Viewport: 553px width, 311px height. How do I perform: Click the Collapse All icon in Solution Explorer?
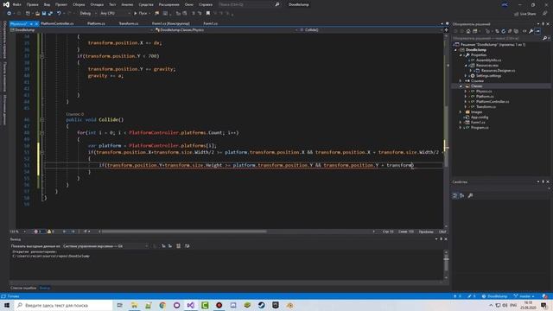[x=510, y=31]
